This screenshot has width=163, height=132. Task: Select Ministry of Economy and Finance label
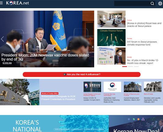click(x=131, y=95)
